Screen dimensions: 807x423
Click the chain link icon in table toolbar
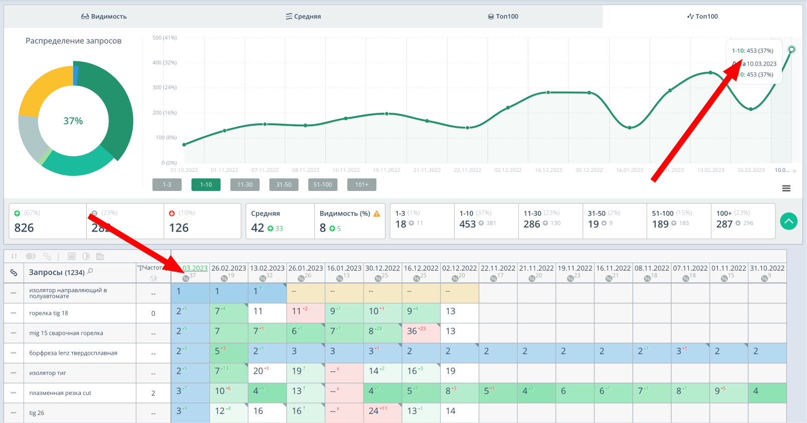pyautogui.click(x=47, y=256)
